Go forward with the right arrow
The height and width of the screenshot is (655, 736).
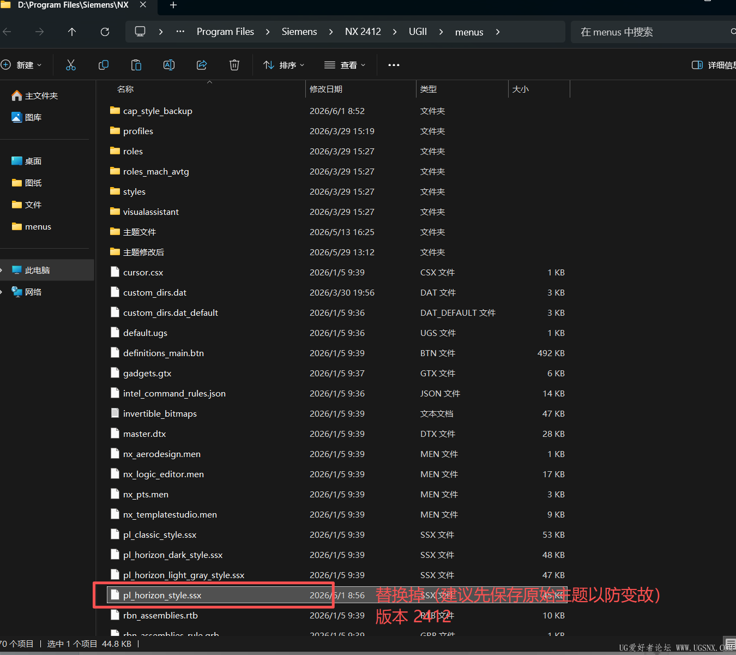click(39, 32)
